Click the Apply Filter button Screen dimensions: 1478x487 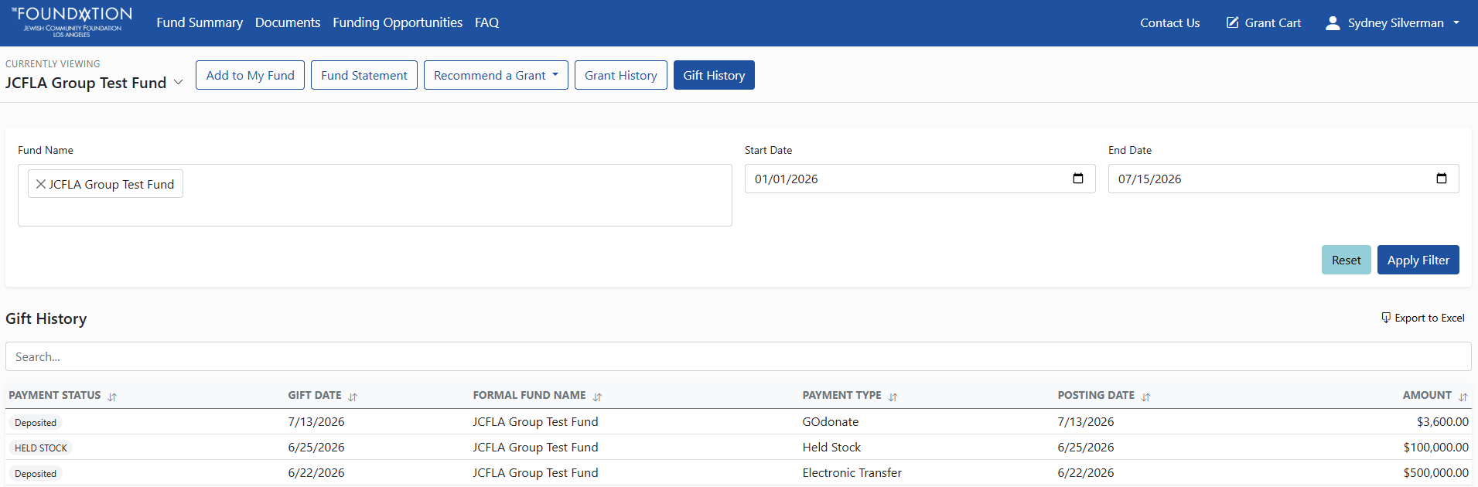(1418, 260)
